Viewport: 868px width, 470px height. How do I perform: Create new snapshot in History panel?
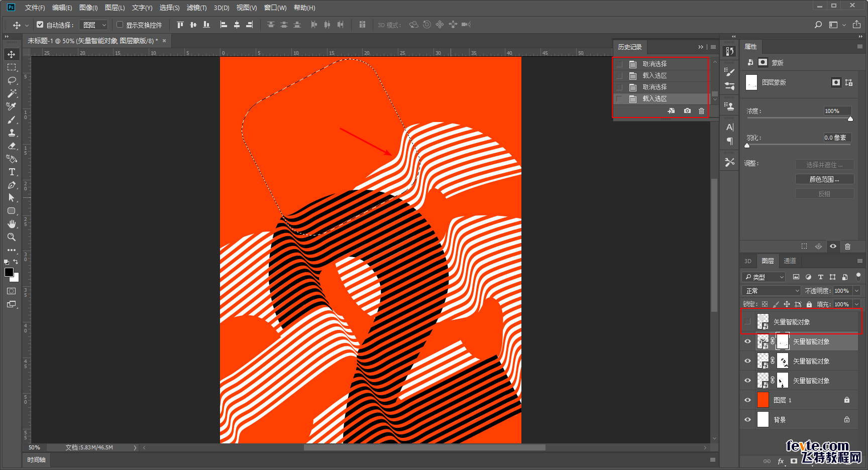point(687,111)
